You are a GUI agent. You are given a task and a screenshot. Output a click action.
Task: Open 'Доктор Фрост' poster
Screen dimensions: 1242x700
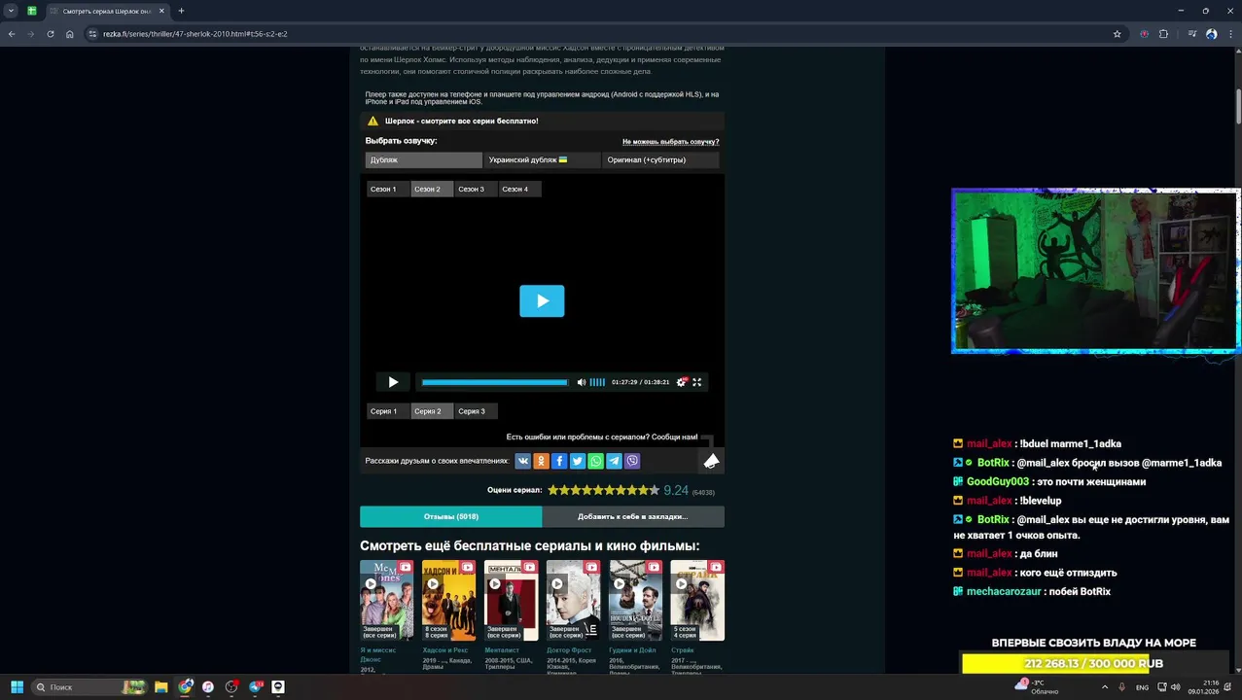(x=573, y=600)
